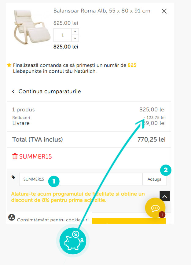The height and width of the screenshot is (265, 191).
Task: Increase the product quantity with the up arrow
Action: (75, 32)
